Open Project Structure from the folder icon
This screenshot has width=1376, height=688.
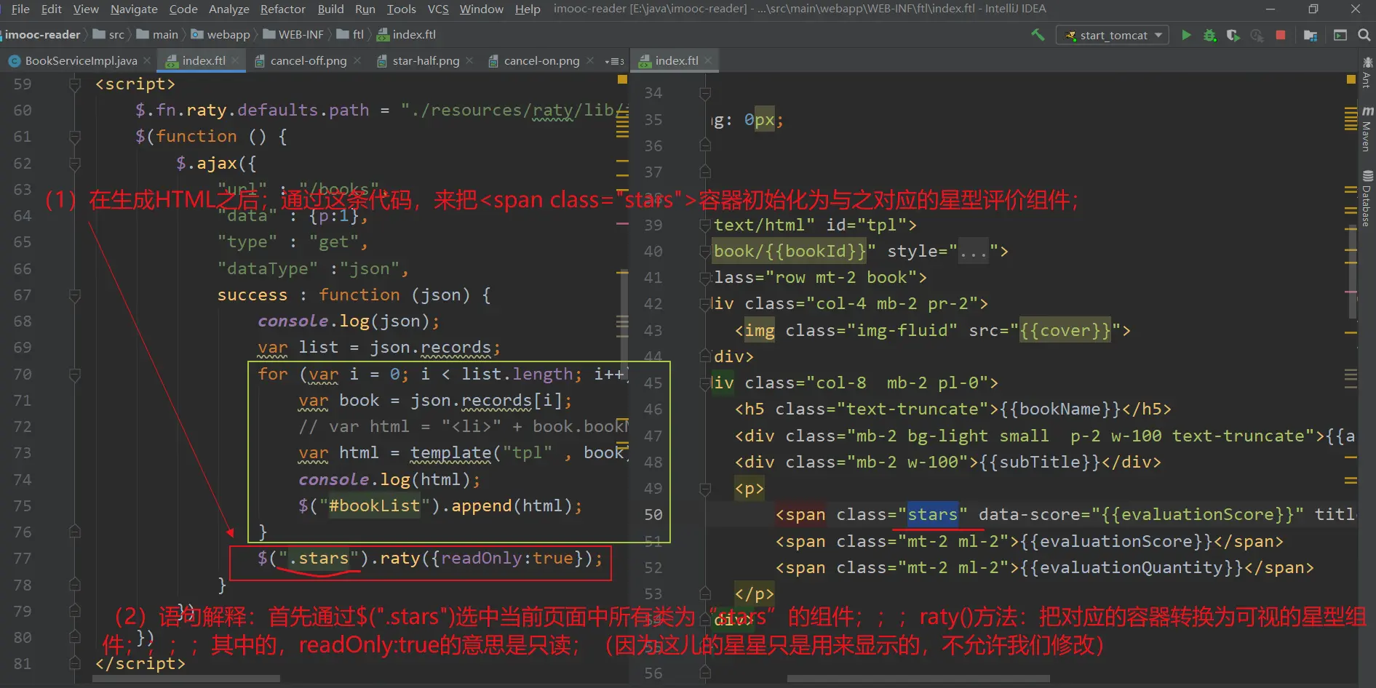pos(1311,35)
